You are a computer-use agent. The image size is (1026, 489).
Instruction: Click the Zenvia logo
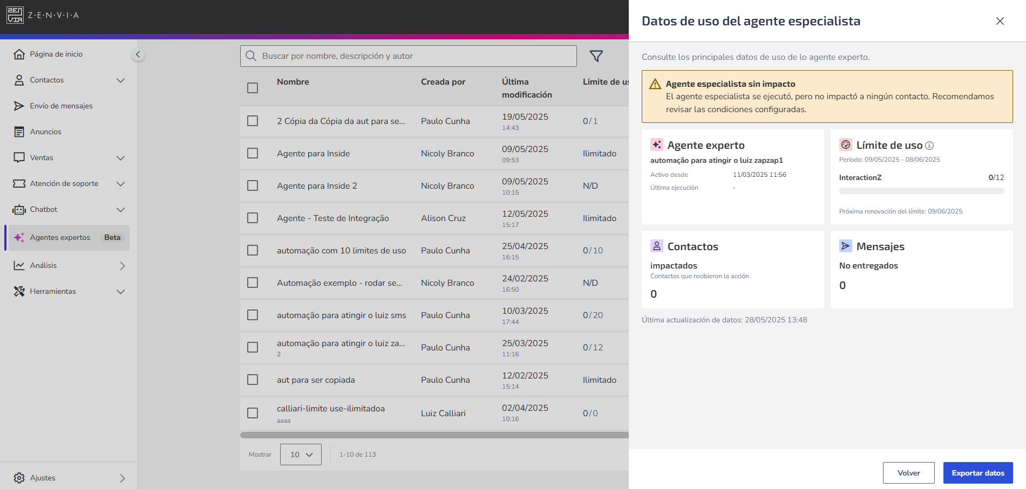coord(43,15)
